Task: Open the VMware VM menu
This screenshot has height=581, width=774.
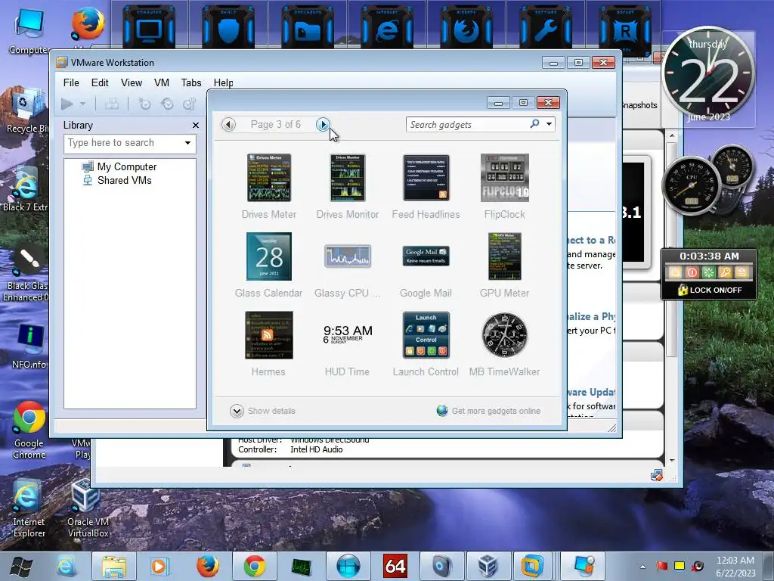Action: pos(162,83)
